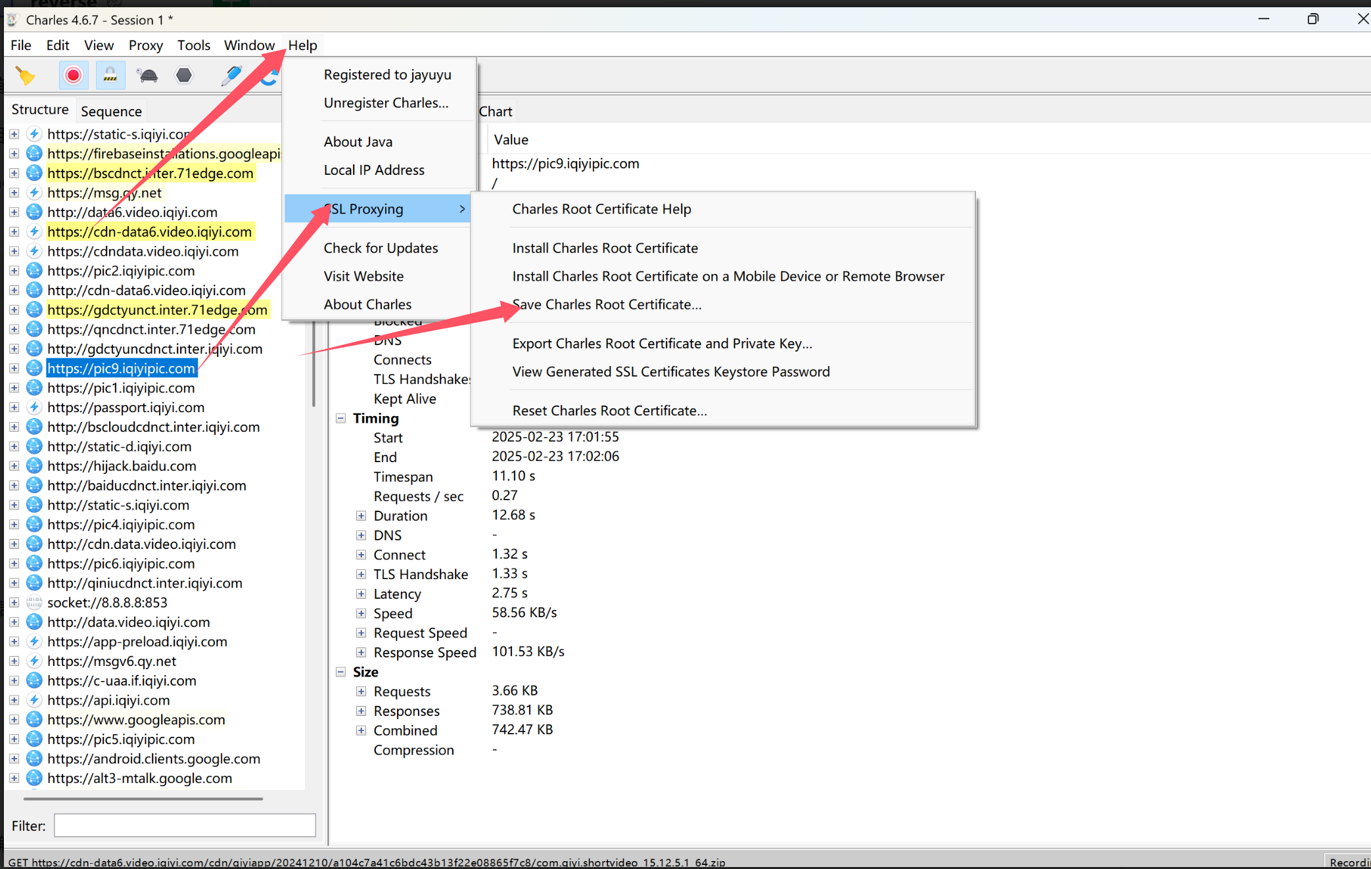Toggle the turtle Throttling icon
Image resolution: width=1371 pixels, height=869 pixels.
148,76
